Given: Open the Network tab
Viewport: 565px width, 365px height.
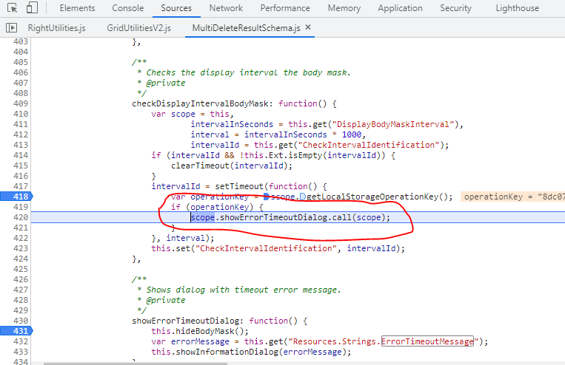Looking at the screenshot, I should tap(226, 8).
